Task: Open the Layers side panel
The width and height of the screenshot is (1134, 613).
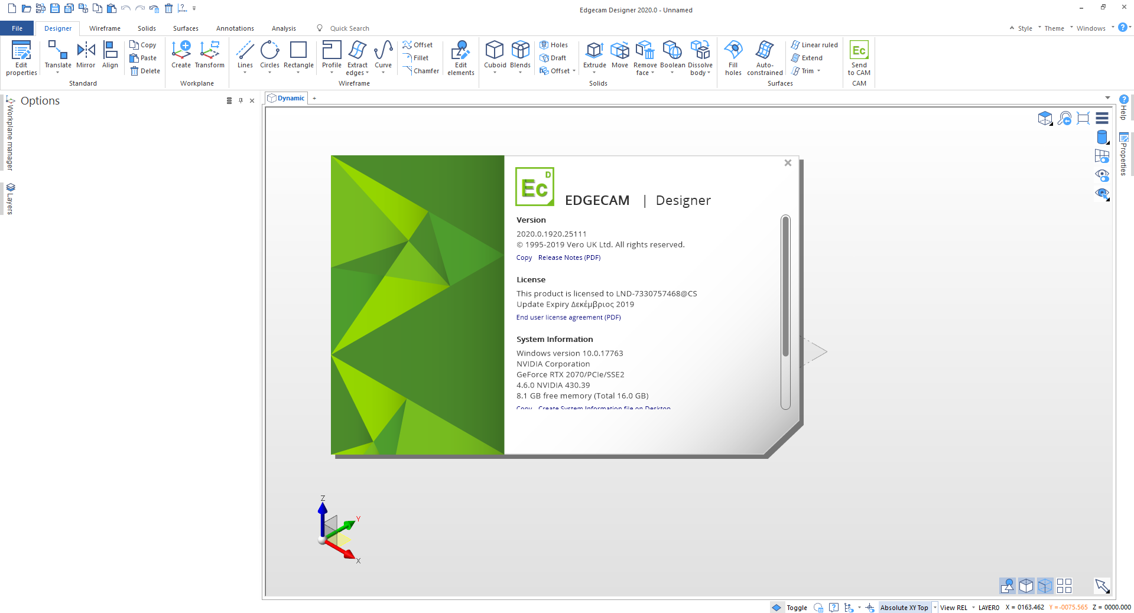Action: 10,199
